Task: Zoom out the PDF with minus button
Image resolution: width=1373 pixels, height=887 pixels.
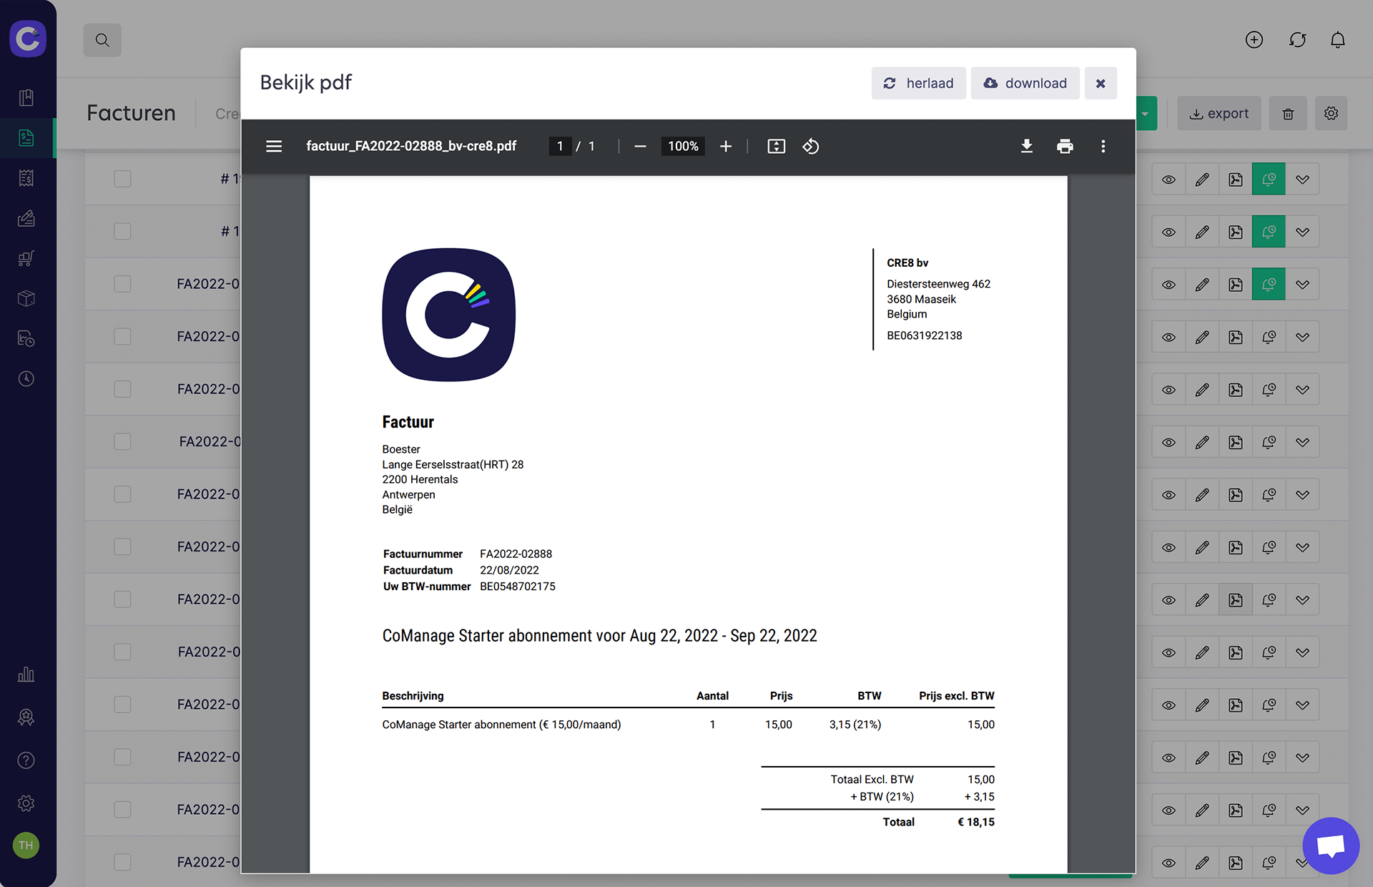Action: coord(640,147)
